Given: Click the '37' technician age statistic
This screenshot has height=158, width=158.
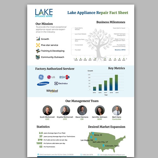Looking at the screenshot, I should click(x=41, y=136).
